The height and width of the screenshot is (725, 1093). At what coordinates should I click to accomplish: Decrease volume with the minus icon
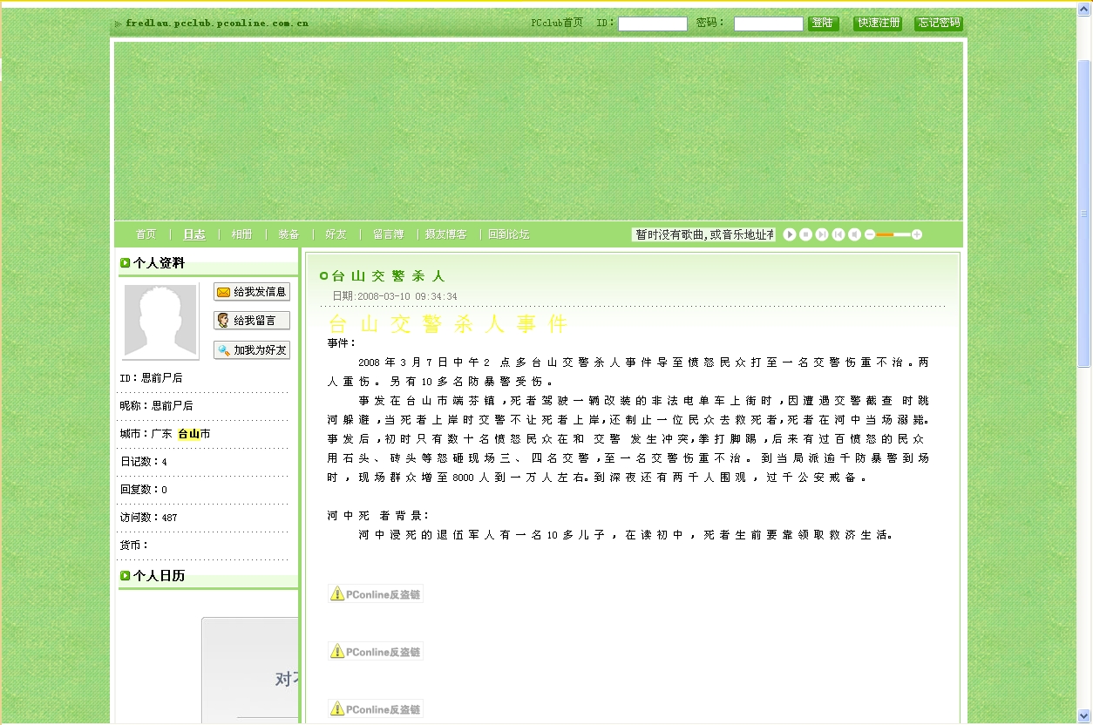[x=870, y=234]
